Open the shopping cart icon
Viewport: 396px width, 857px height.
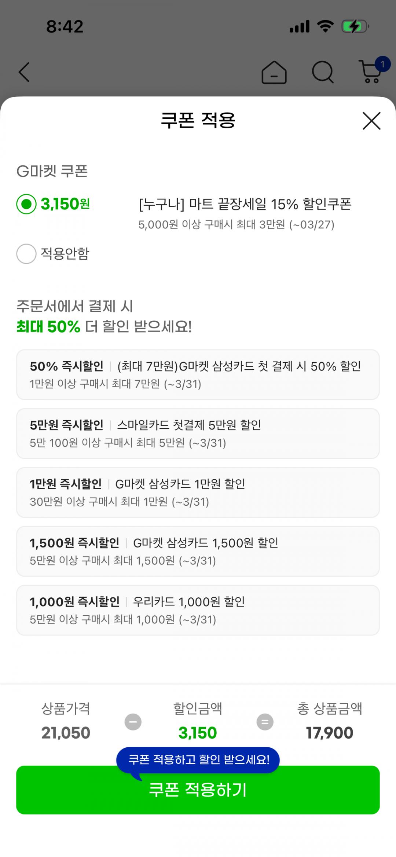point(371,72)
